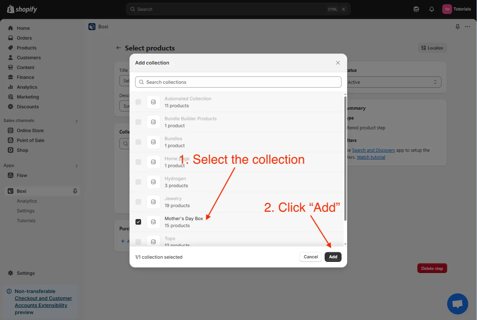477x320 pixels.
Task: Click the Shopify logo
Action: [x=22, y=9]
